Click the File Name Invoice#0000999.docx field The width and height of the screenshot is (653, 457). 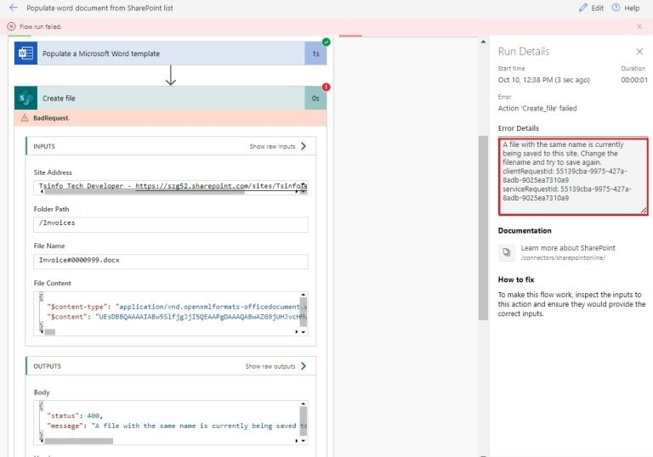point(171,262)
